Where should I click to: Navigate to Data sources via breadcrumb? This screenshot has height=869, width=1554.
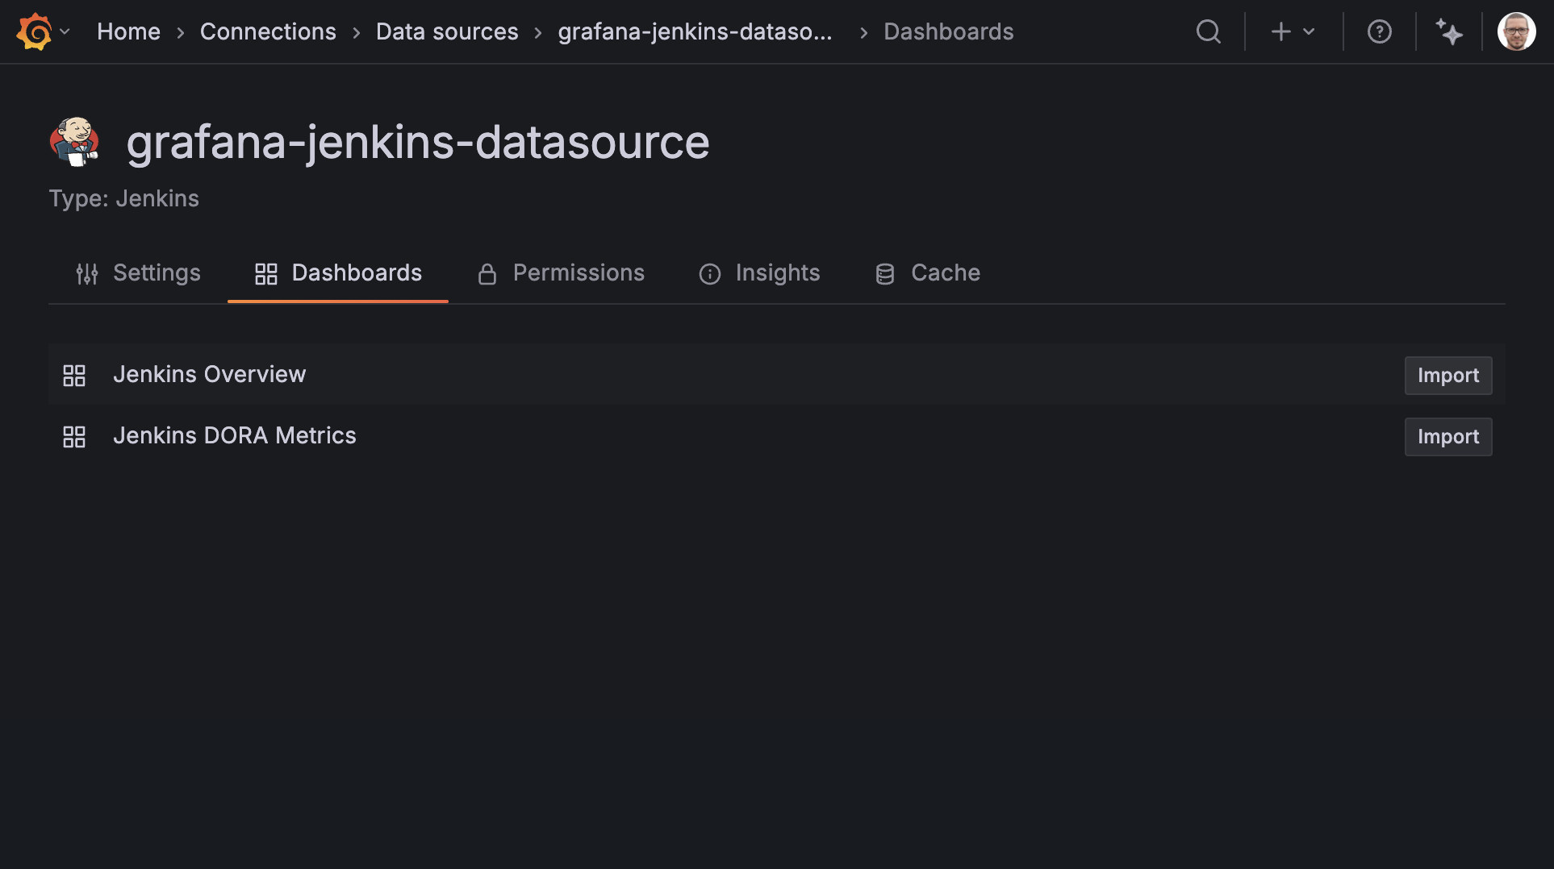pyautogui.click(x=447, y=32)
